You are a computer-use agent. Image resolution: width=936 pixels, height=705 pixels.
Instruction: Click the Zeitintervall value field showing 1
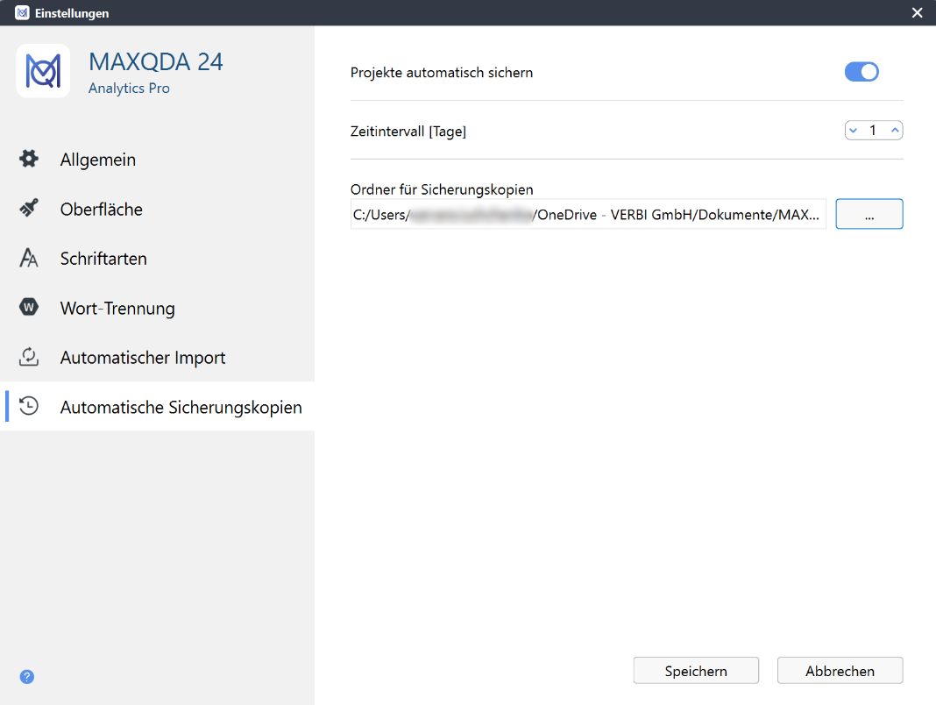pos(873,131)
